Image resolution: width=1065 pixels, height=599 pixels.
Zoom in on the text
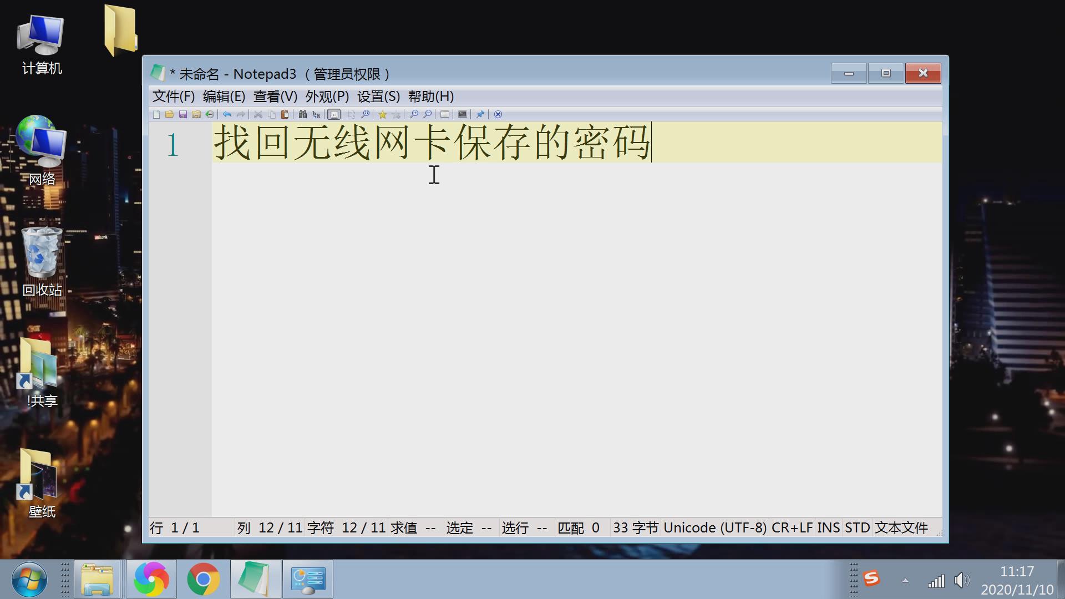(x=414, y=114)
